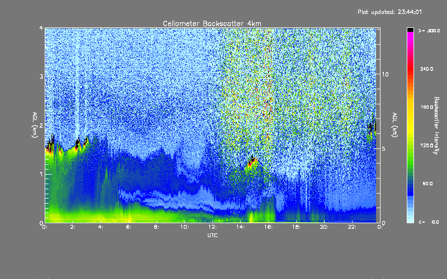Click the '10:' hour tick label
Image resolution: width=447 pixels, height=279 pixels.
tap(184, 227)
